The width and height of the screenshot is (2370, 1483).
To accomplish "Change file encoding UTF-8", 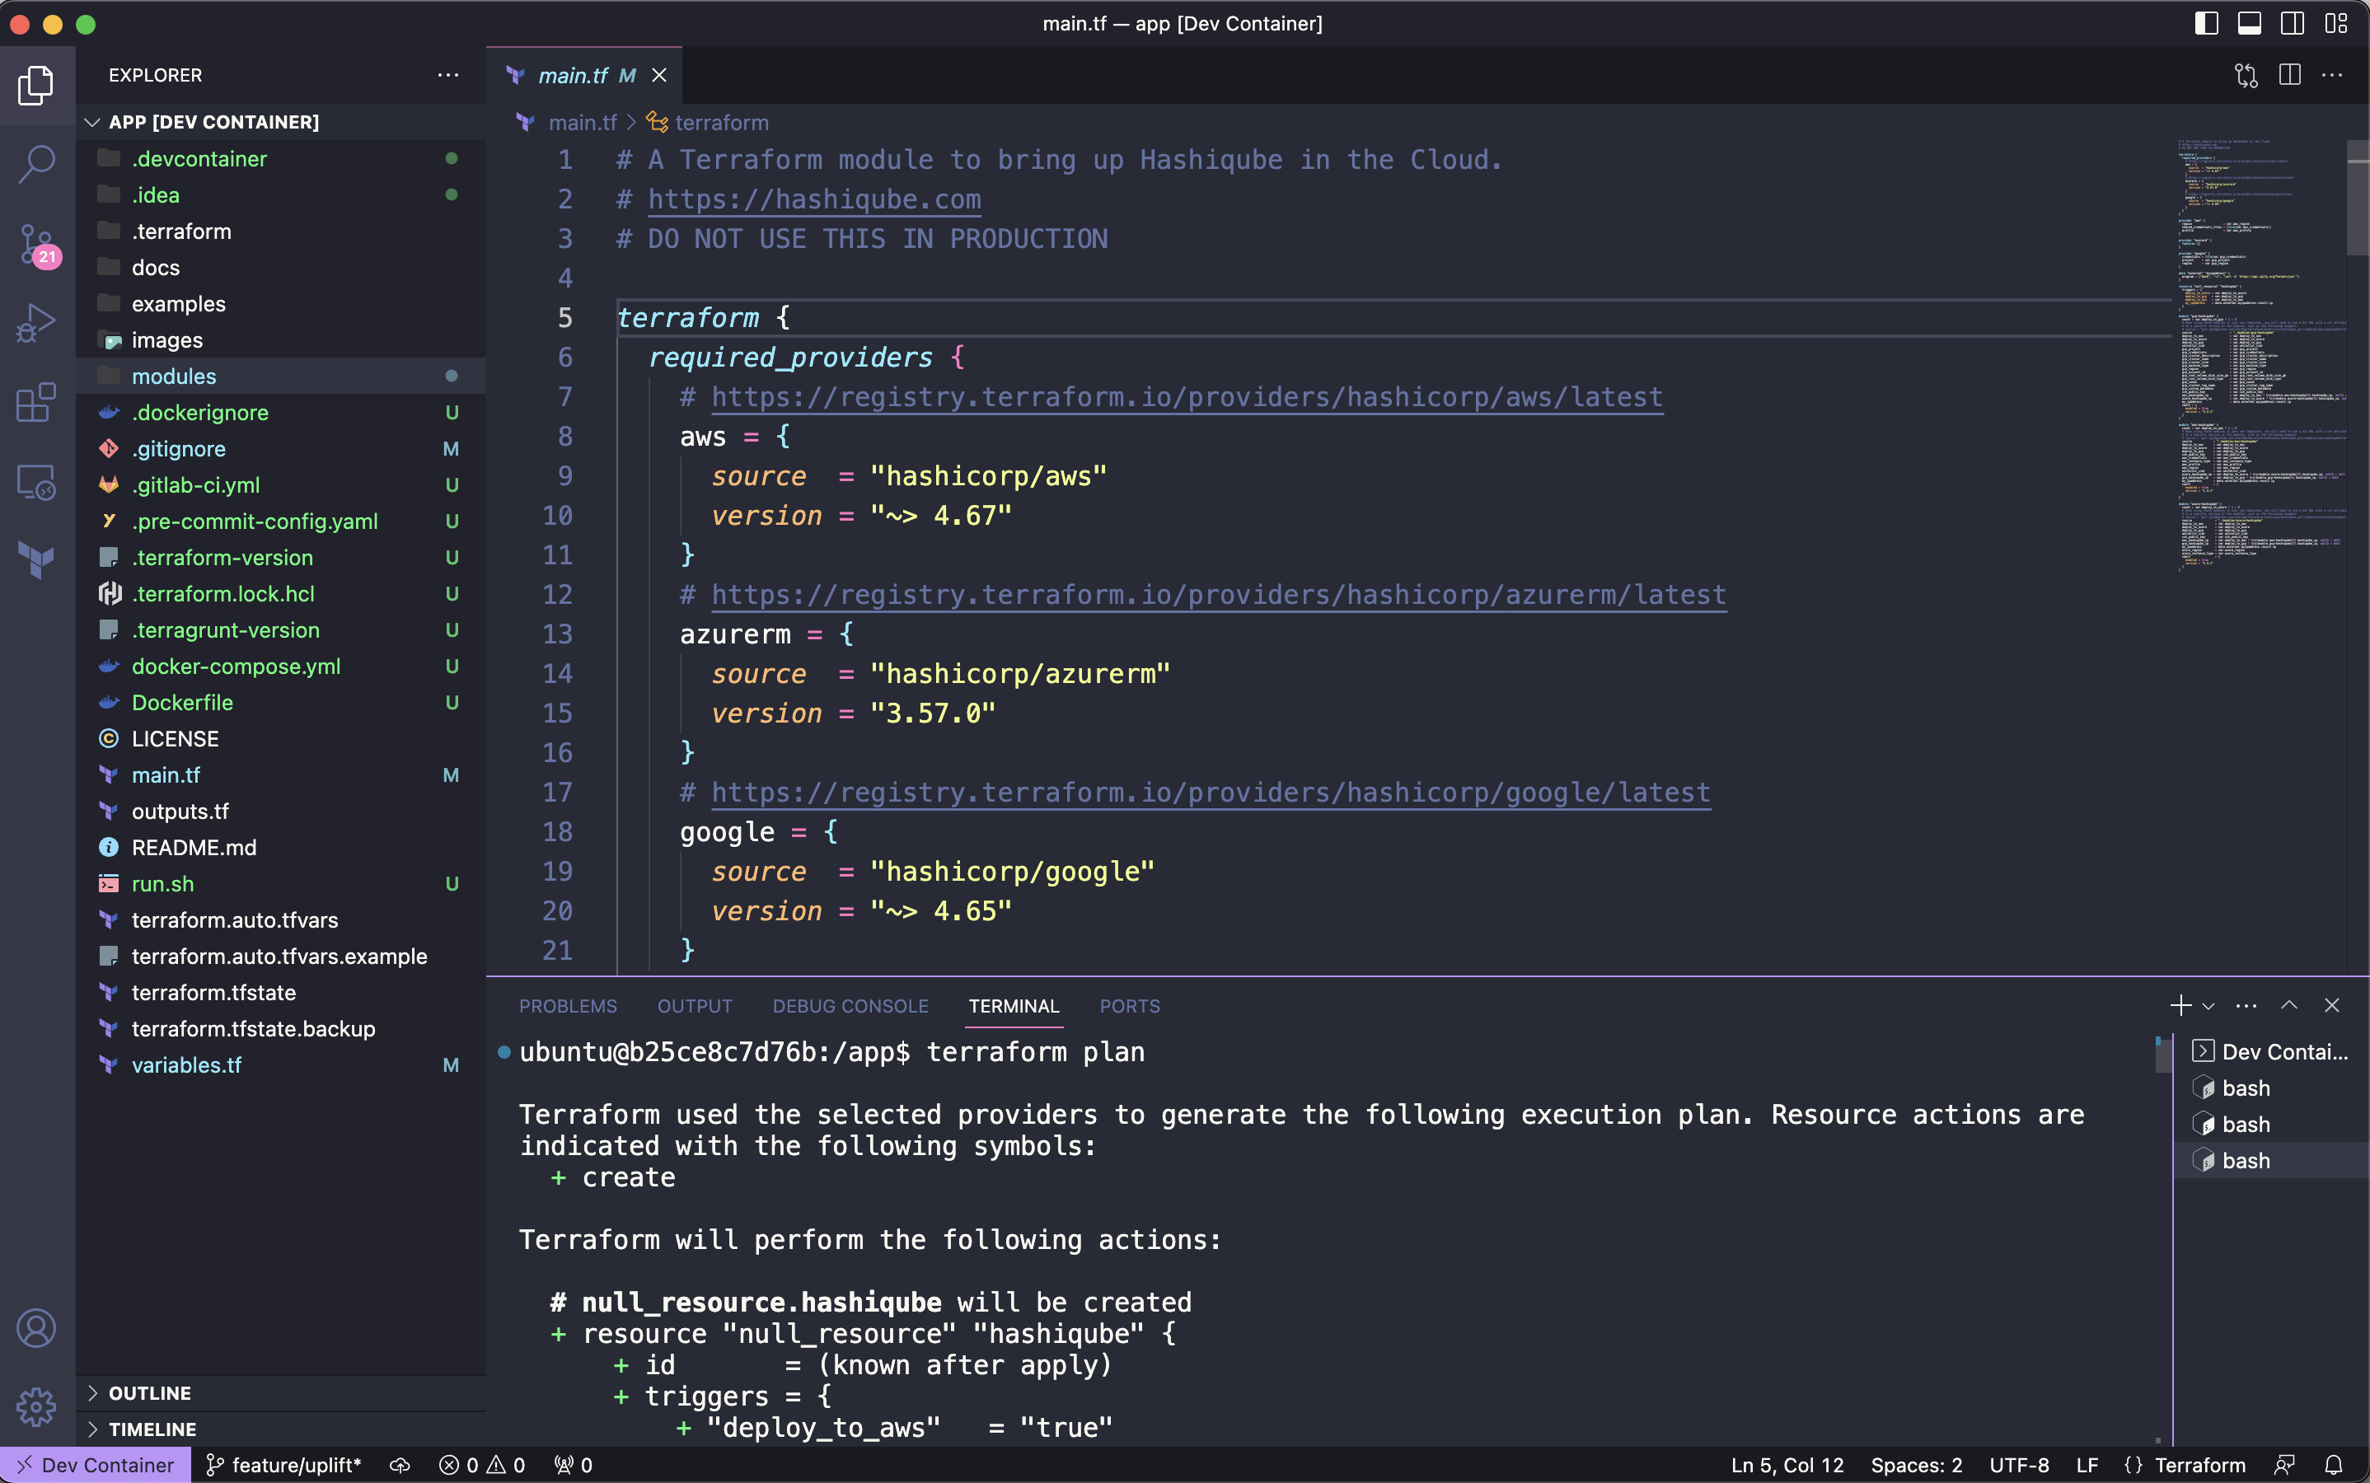I will 2019,1464.
